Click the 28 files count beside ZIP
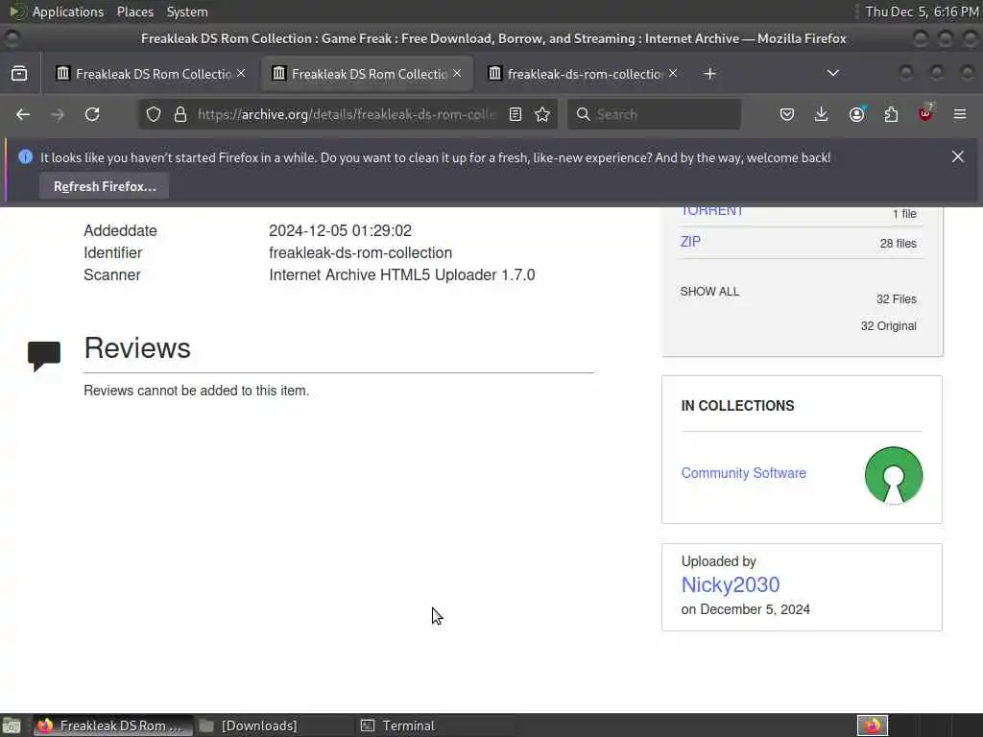 (x=898, y=243)
